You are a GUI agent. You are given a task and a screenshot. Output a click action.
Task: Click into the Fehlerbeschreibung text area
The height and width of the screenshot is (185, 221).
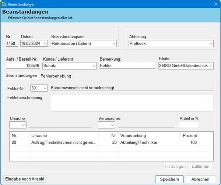click(132, 103)
